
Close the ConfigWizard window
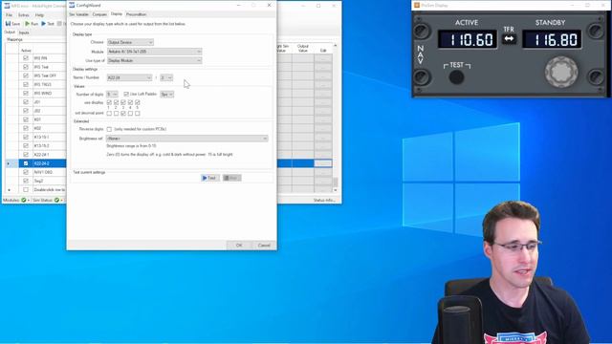point(269,5)
